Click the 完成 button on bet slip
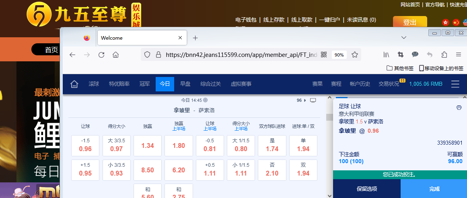 tap(434, 189)
